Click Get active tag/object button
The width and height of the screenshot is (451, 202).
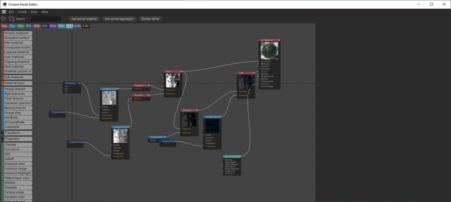click(x=119, y=19)
